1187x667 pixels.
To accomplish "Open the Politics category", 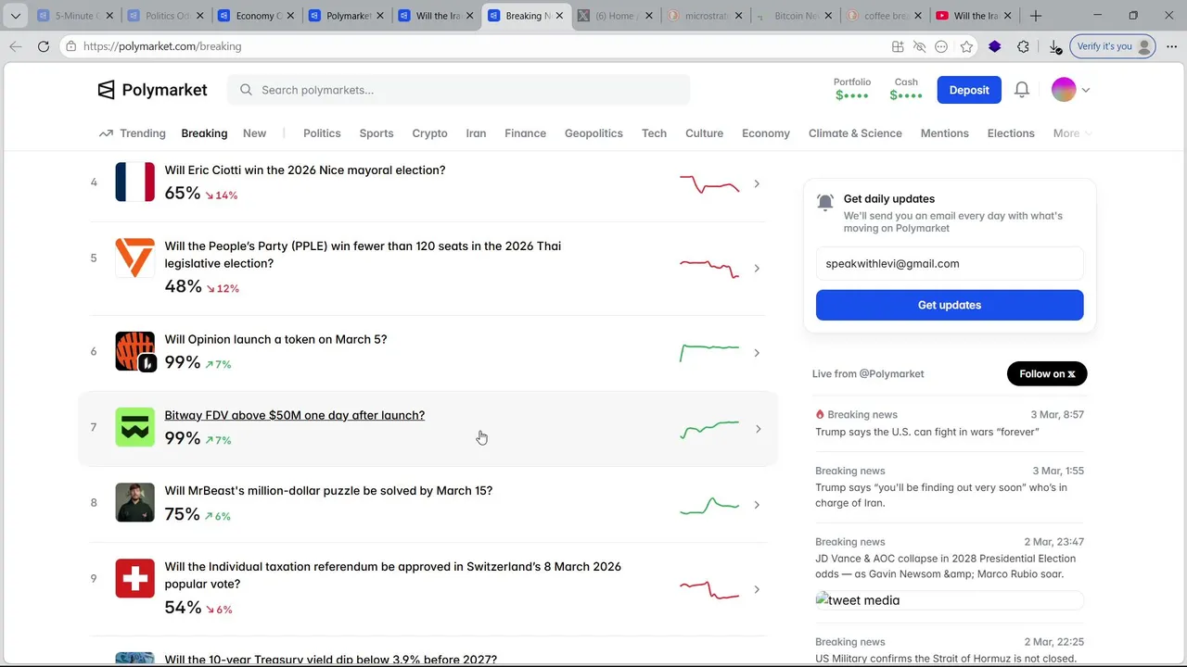I will (322, 133).
